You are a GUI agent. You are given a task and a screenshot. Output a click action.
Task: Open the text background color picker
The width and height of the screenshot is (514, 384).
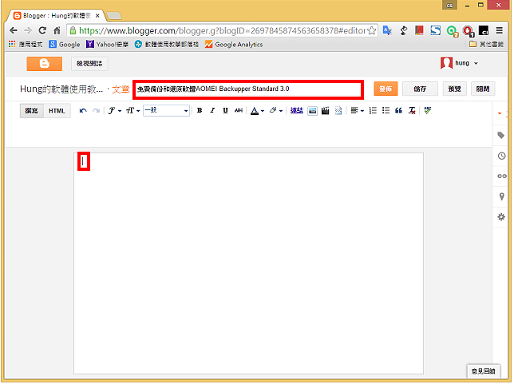pyautogui.click(x=276, y=111)
